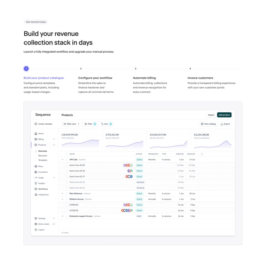Click the Draft status on Enterprise row
The image size is (266, 258).
click(139, 216)
